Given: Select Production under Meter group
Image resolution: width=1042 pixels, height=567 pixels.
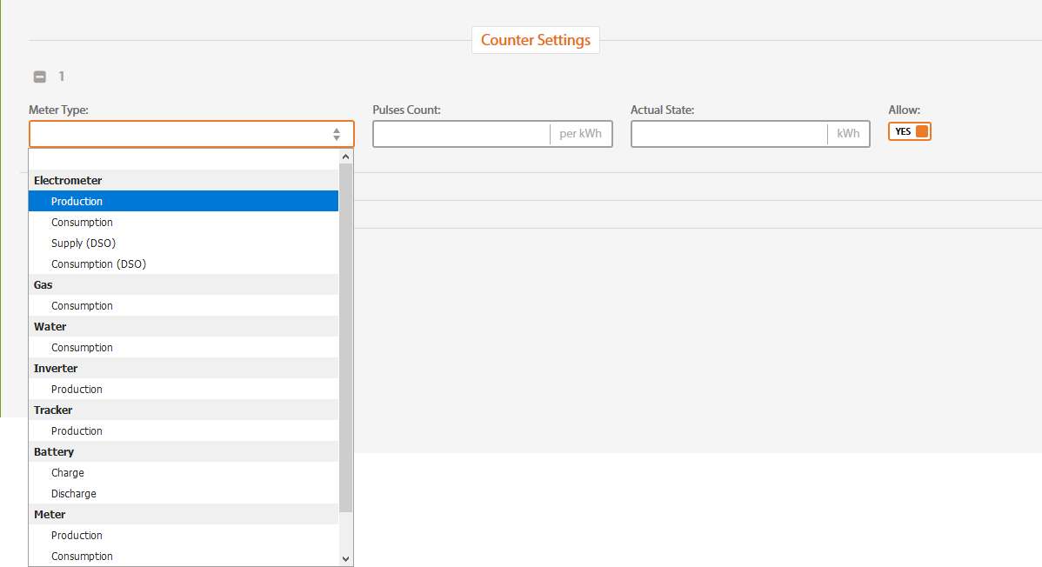Looking at the screenshot, I should [x=77, y=536].
